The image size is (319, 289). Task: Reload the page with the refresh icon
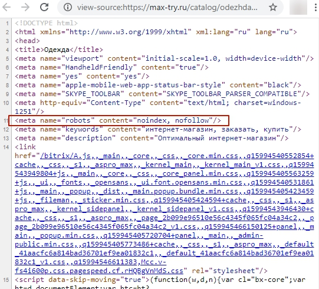44,7
